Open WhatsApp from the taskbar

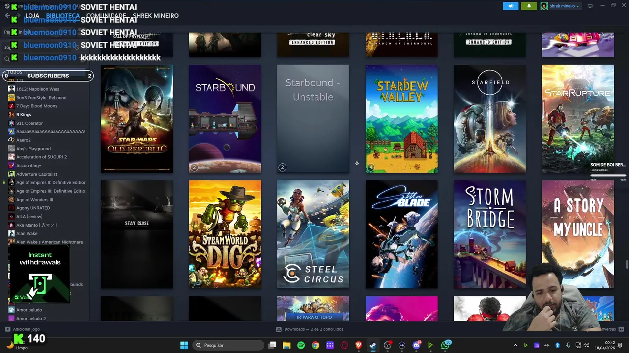click(445, 345)
